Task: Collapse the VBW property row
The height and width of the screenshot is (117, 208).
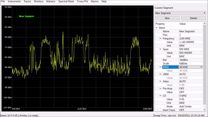Action: tap(160, 74)
